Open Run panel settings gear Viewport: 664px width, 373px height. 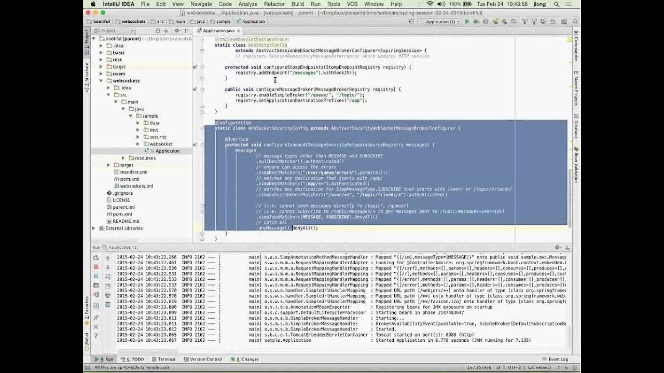pyautogui.click(x=558, y=248)
